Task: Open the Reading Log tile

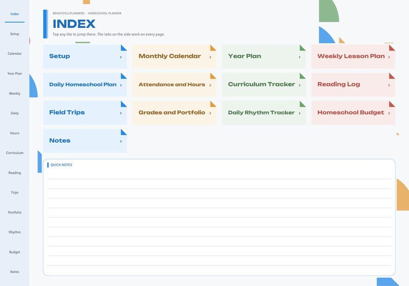Action: coord(353,85)
